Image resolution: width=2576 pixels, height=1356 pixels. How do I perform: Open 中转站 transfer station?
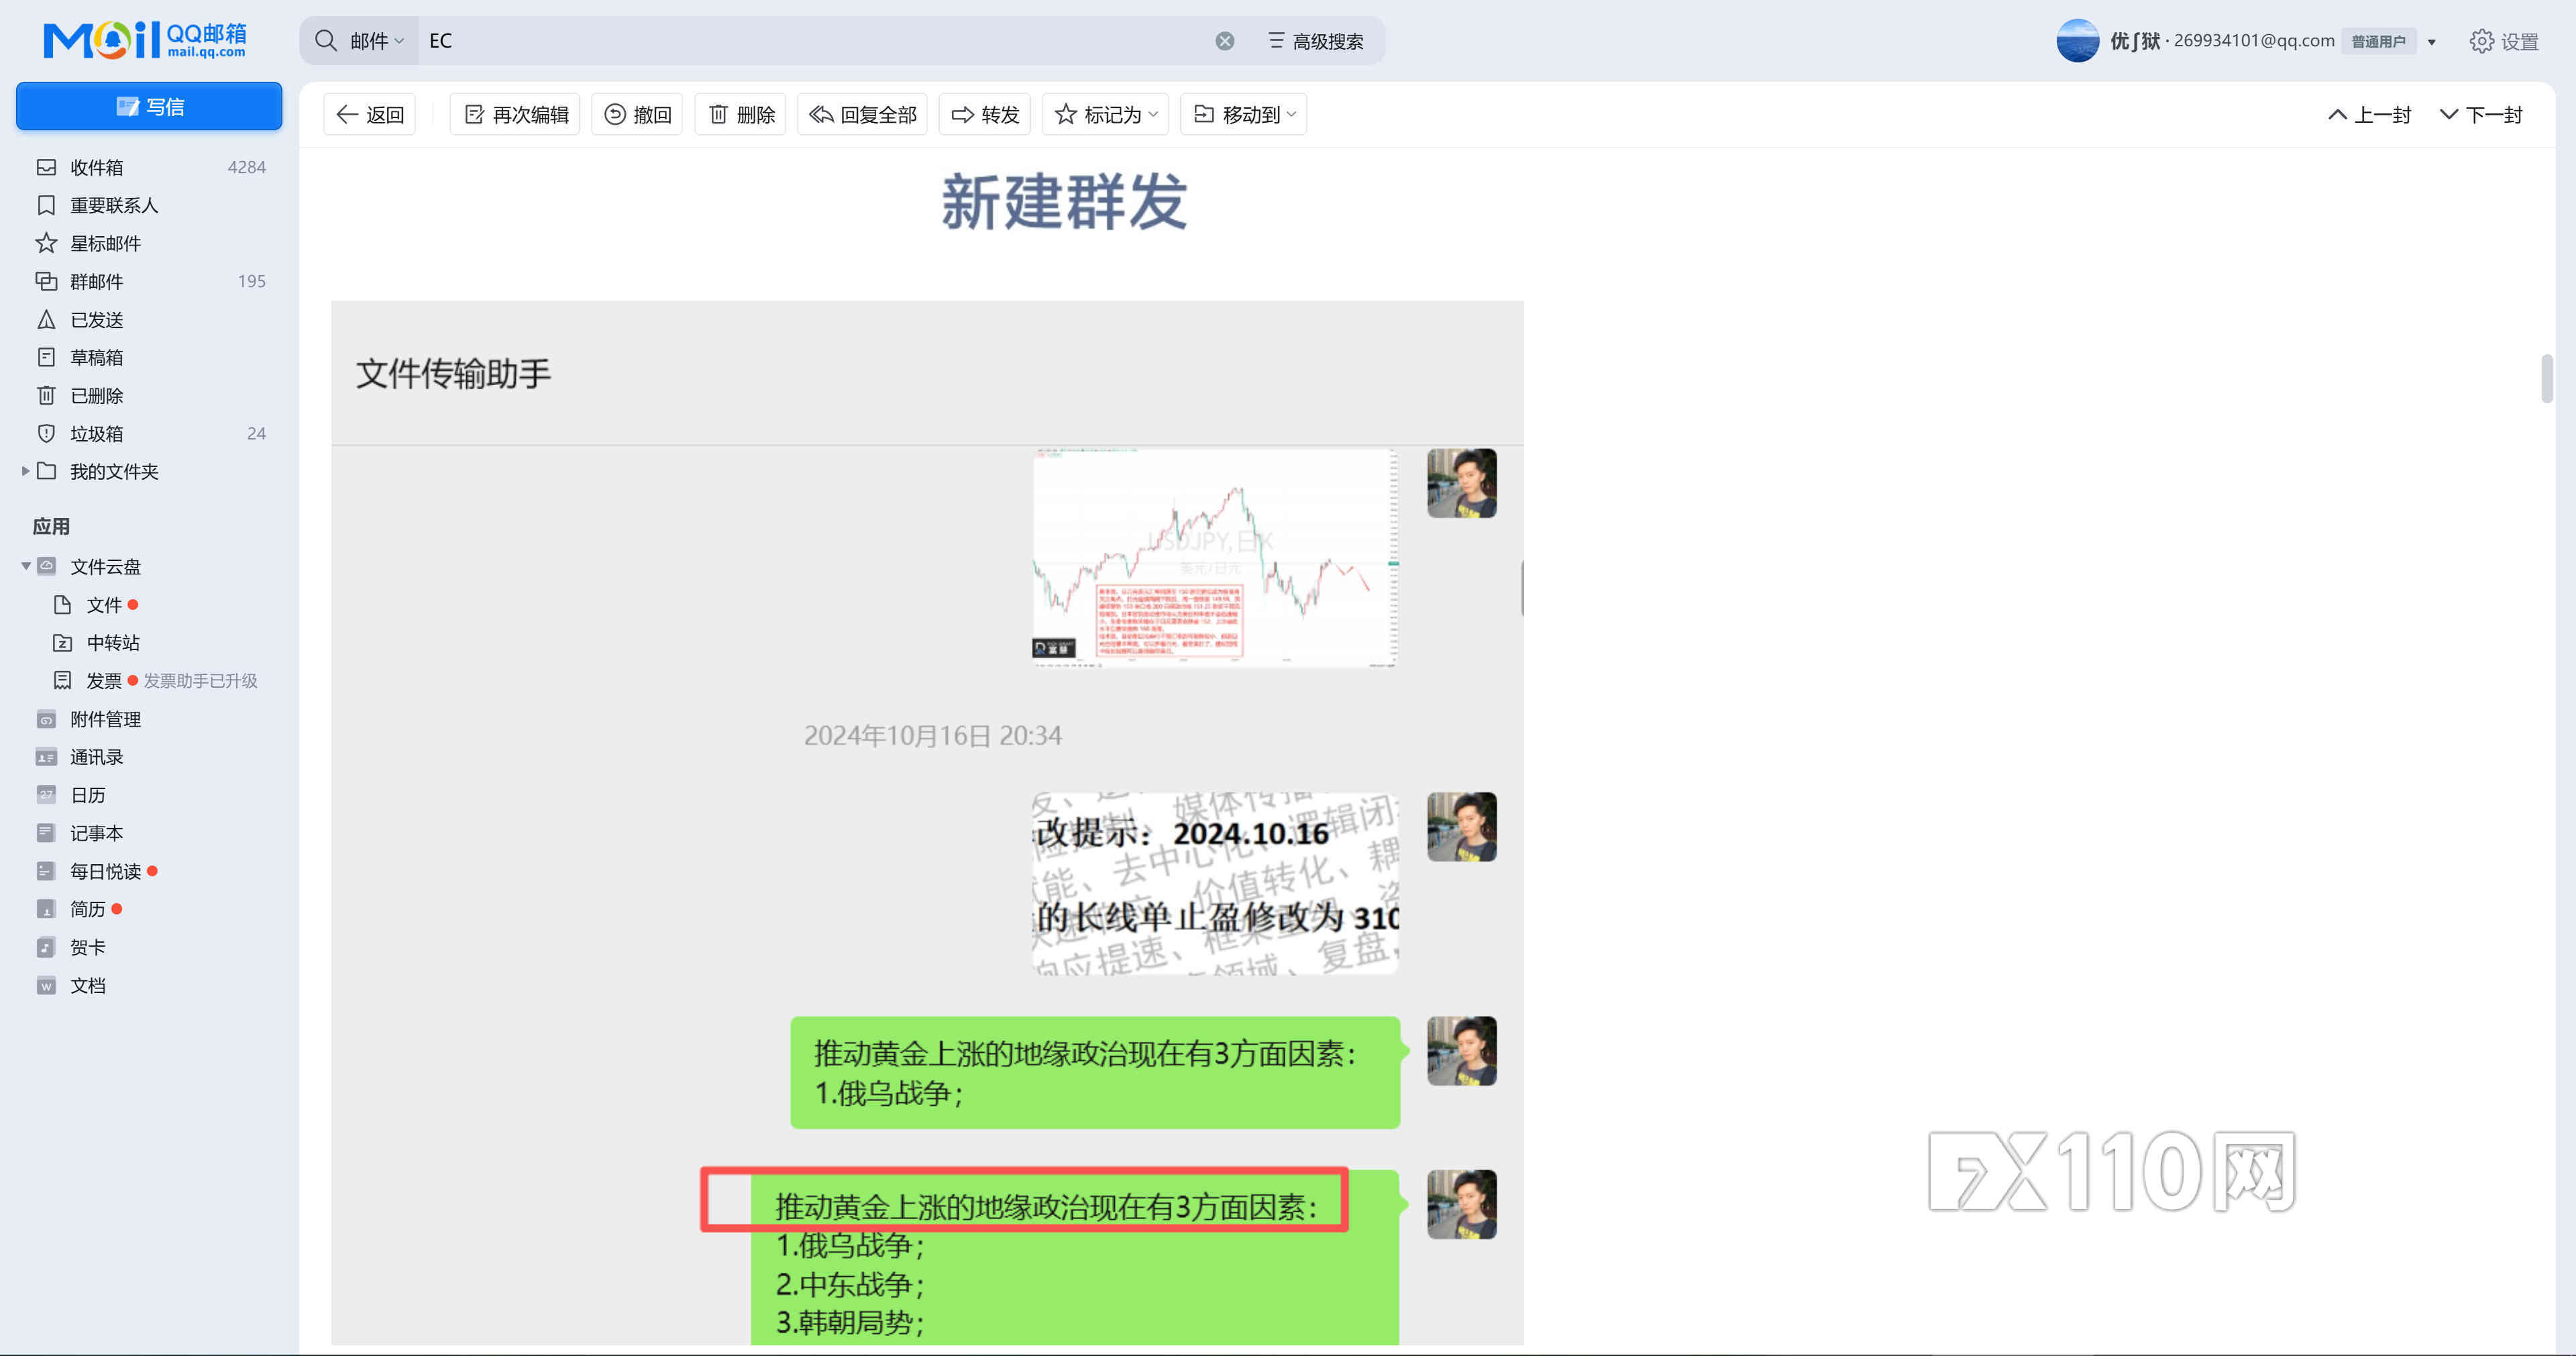click(x=112, y=643)
